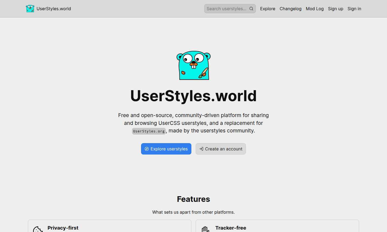
Task: Select the Privacy-first card title
Action: (x=63, y=228)
